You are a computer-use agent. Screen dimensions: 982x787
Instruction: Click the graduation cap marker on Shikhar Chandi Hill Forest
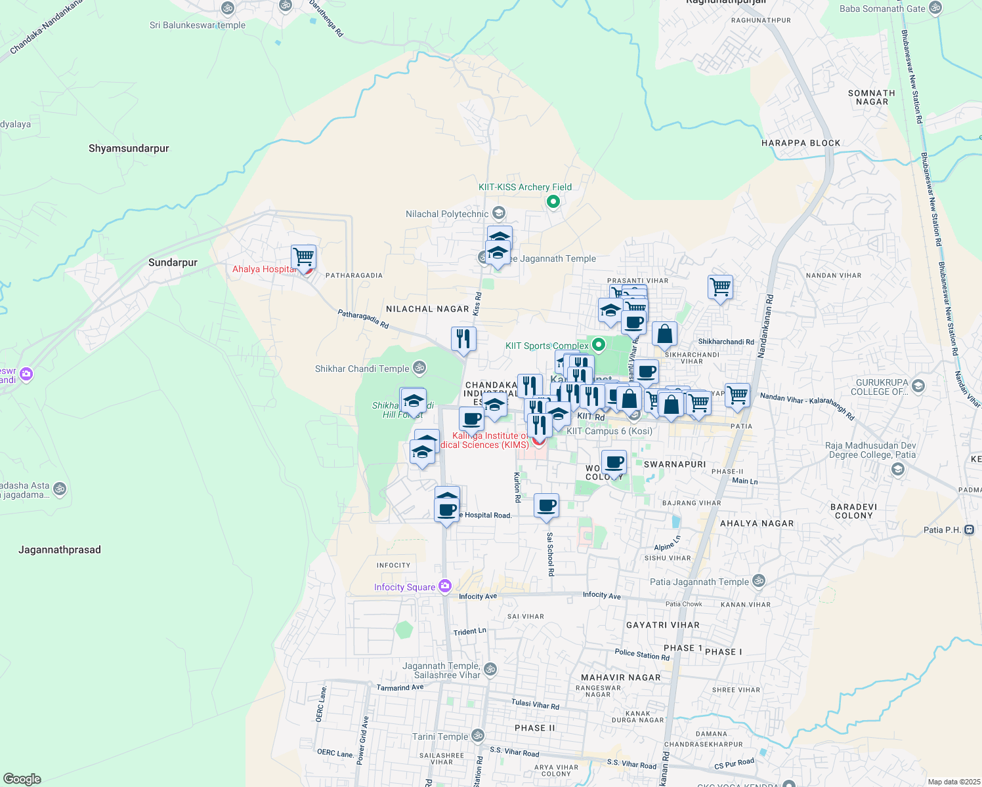click(414, 400)
